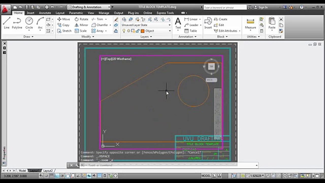The height and width of the screenshot is (183, 325).
Task: Expand the Block panel
Action: (222, 37)
